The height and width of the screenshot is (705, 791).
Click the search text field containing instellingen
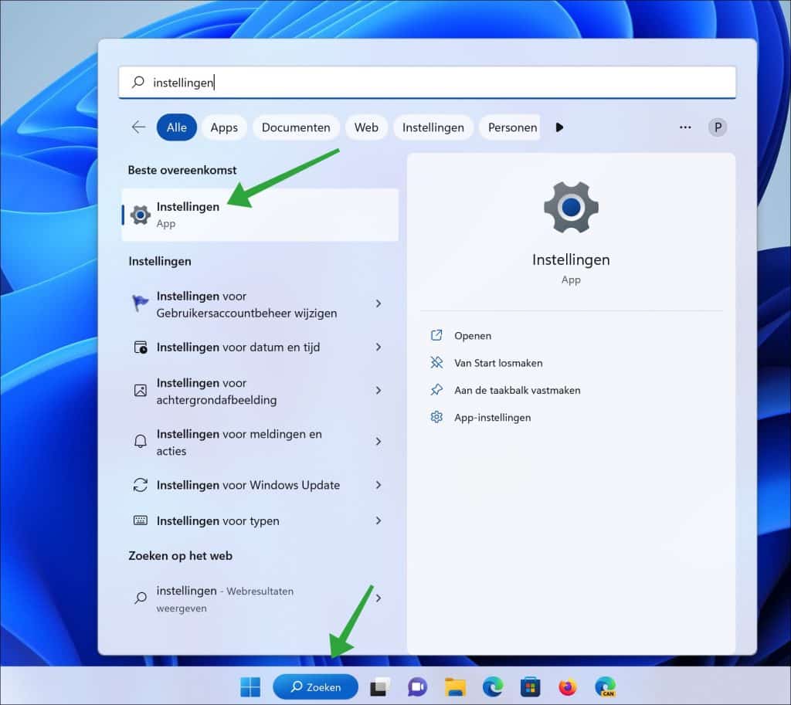pos(427,82)
